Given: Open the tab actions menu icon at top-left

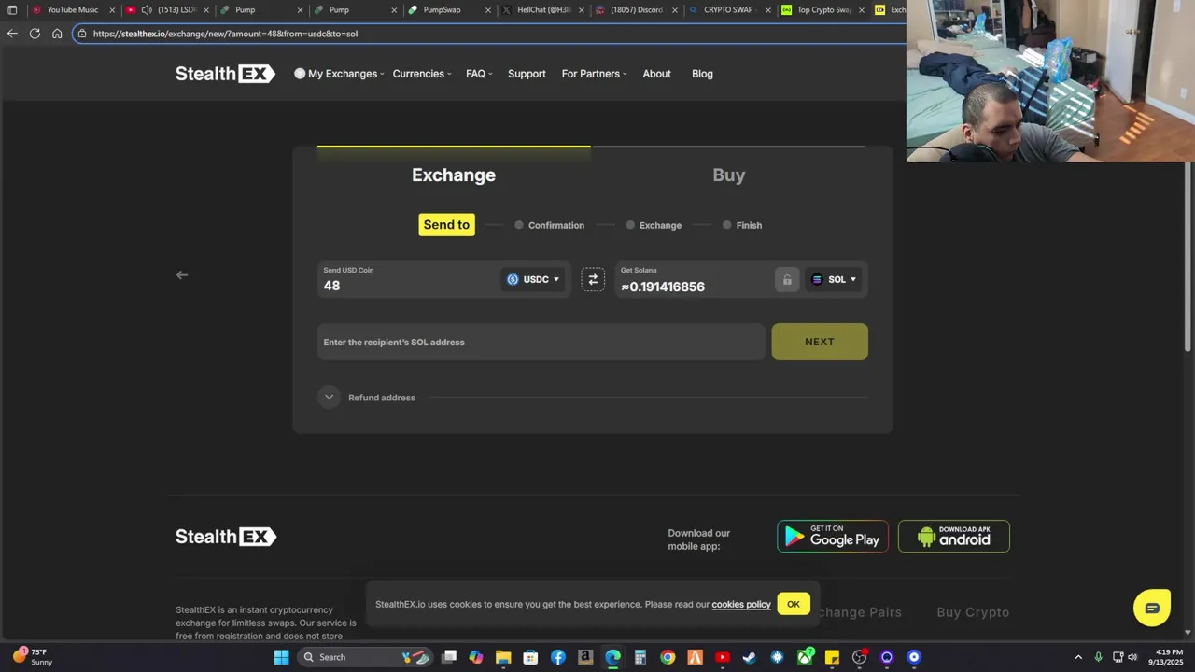Looking at the screenshot, I should coord(12,10).
